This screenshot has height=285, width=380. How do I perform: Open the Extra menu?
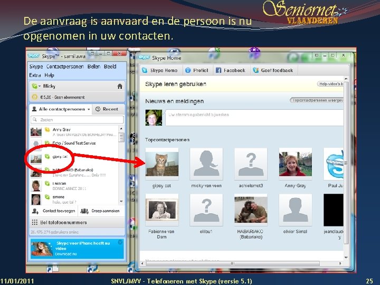pos(35,75)
